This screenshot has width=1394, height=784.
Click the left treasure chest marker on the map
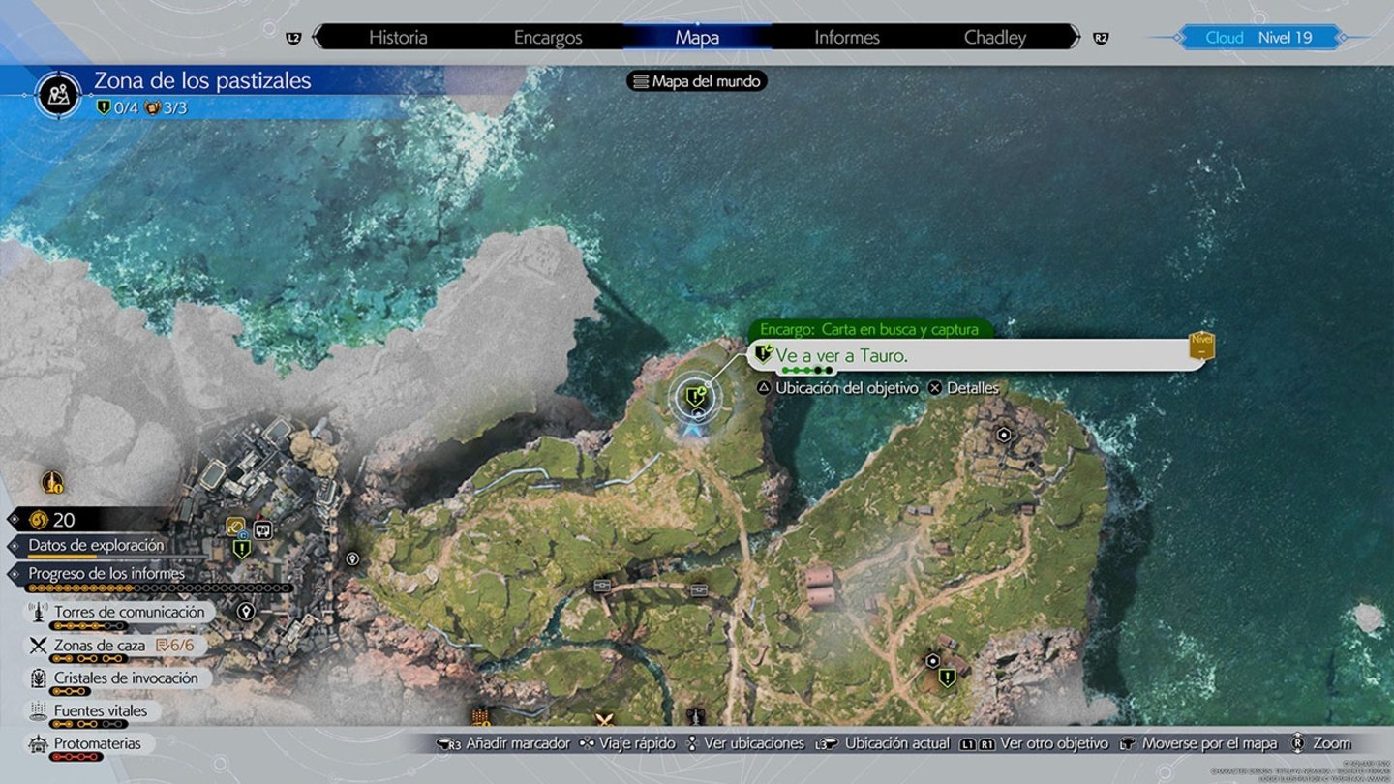[603, 585]
